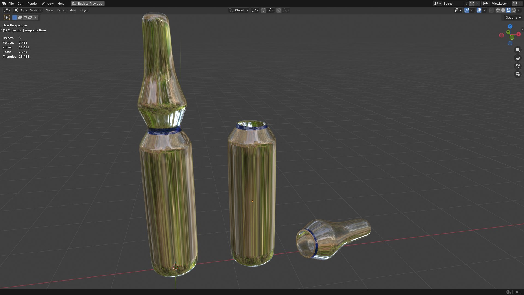This screenshot has width=524, height=295.
Task: Open the Global transform orientation dropdown
Action: (239, 10)
